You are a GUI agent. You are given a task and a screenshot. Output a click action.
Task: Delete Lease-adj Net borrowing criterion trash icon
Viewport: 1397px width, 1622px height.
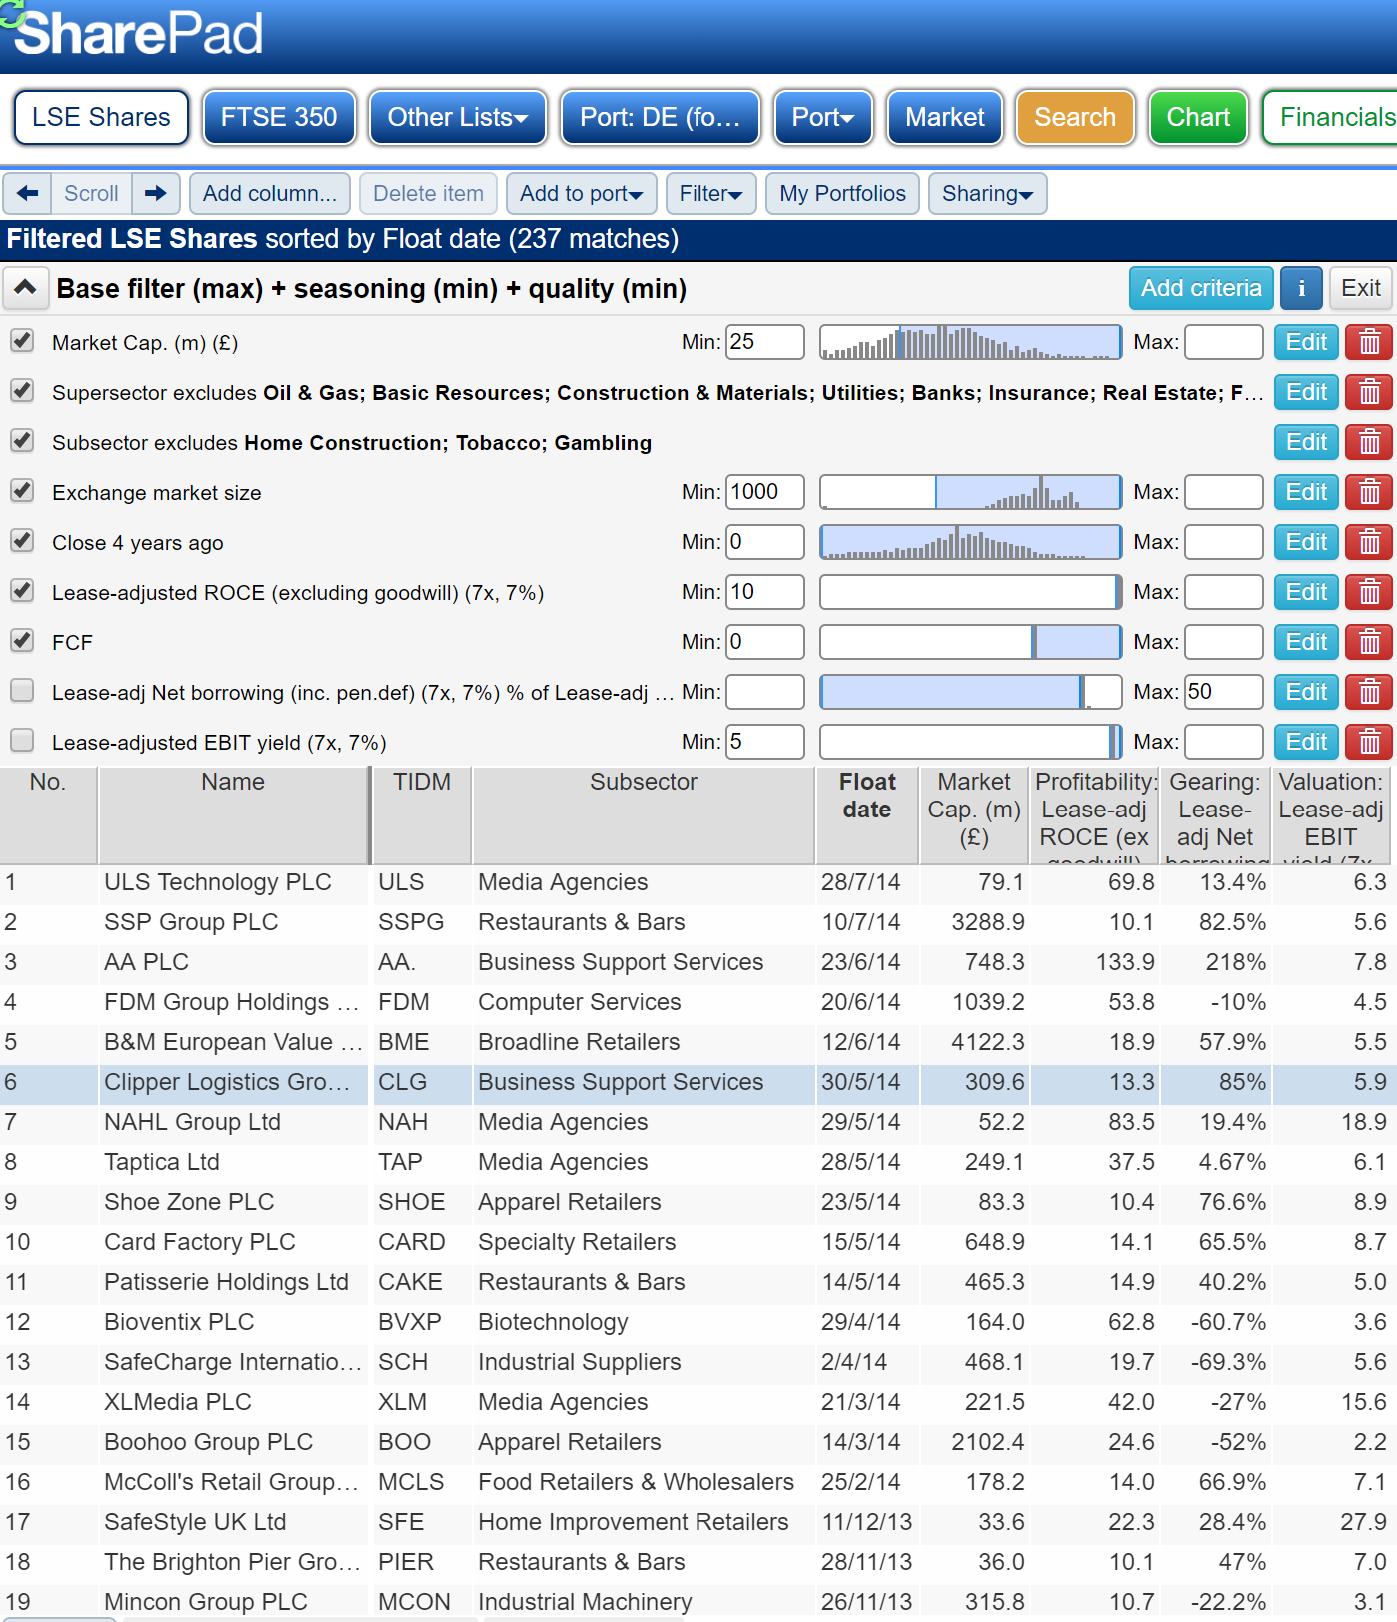click(x=1369, y=692)
